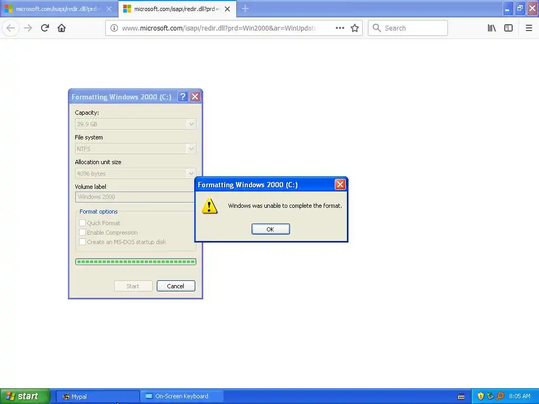The width and height of the screenshot is (539, 404).
Task: Toggle the browser sidebar view
Action: (x=508, y=28)
